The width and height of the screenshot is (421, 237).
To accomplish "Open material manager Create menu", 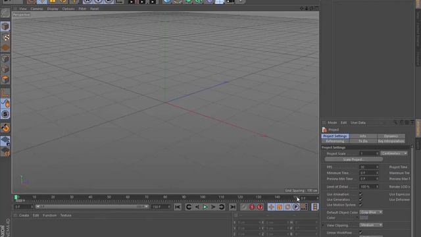I will click(x=24, y=215).
